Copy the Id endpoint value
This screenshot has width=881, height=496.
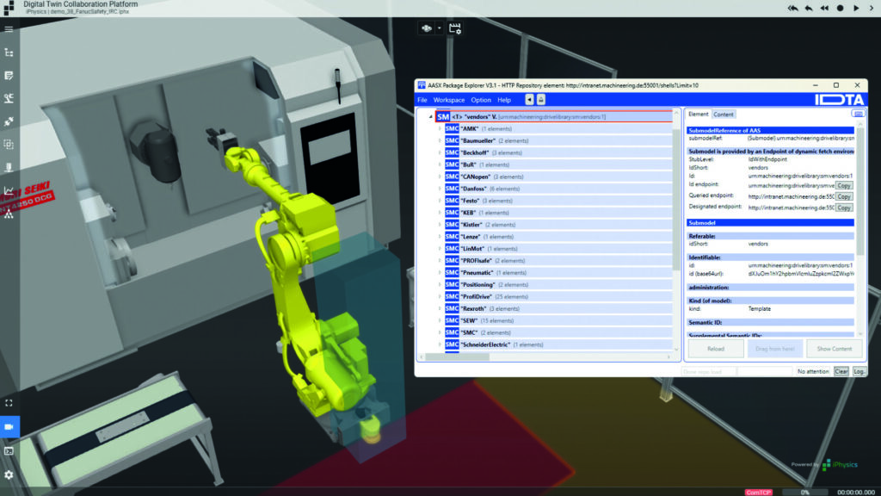(x=844, y=185)
